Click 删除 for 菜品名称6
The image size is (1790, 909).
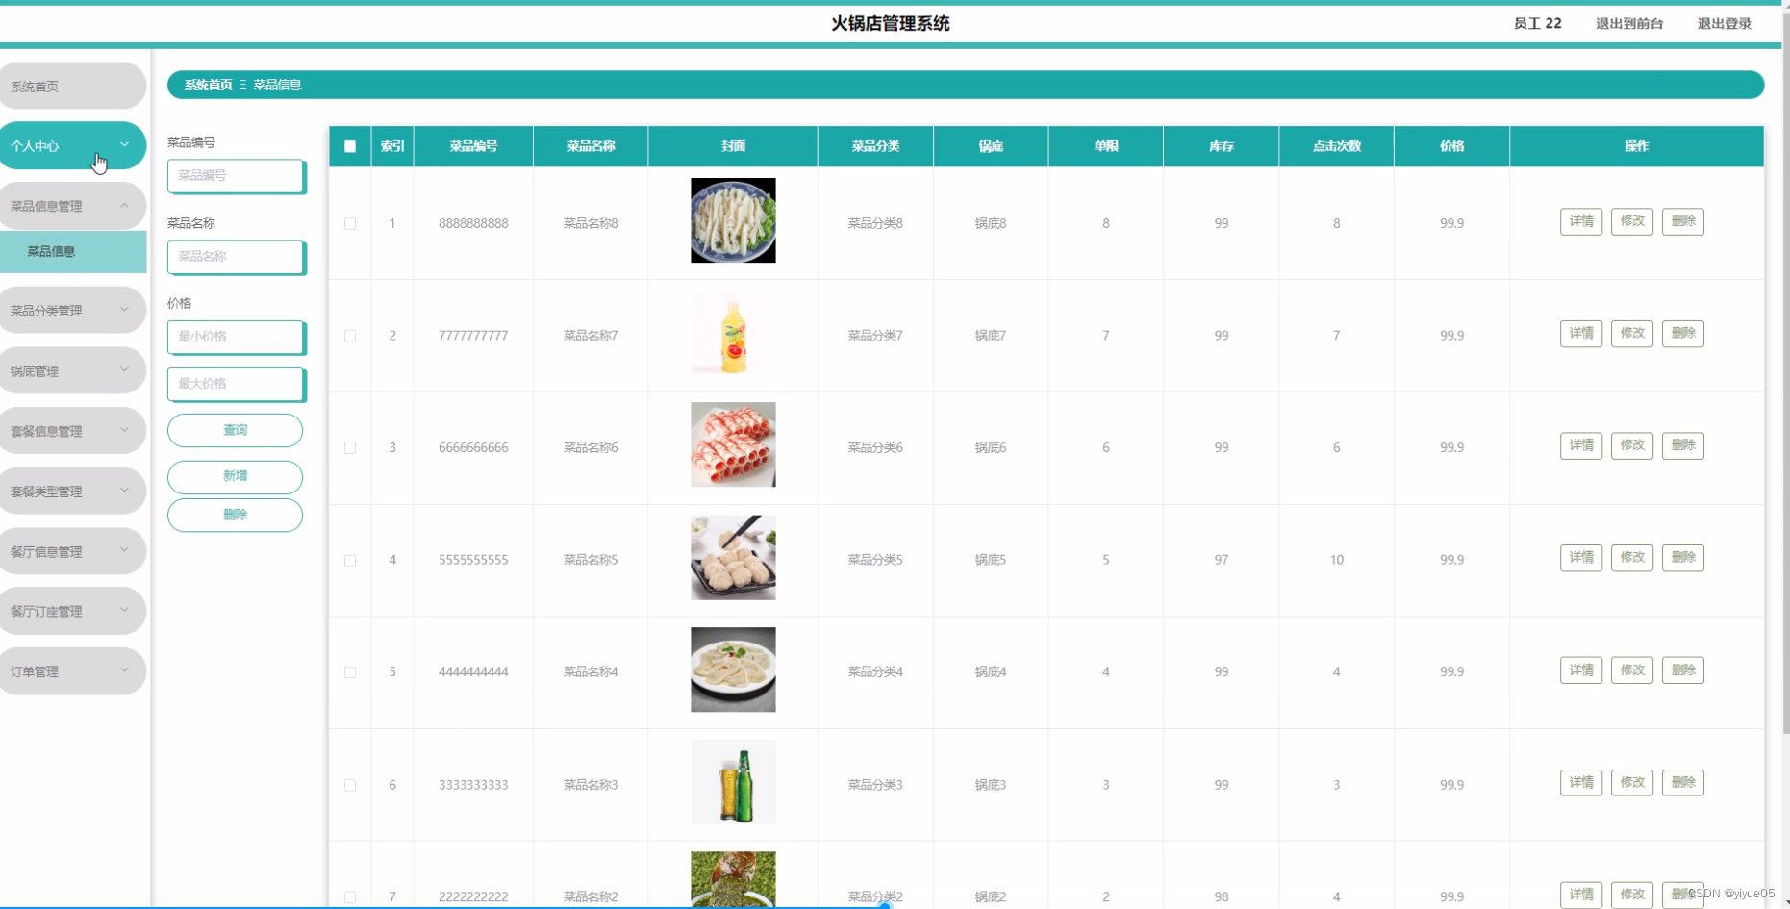(1683, 445)
